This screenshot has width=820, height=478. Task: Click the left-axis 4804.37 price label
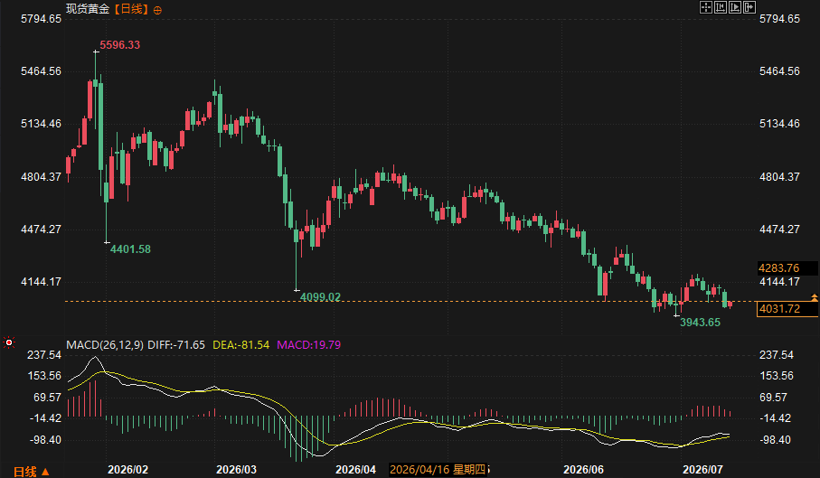[41, 176]
